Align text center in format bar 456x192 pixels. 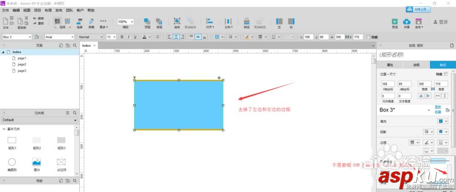176,37
